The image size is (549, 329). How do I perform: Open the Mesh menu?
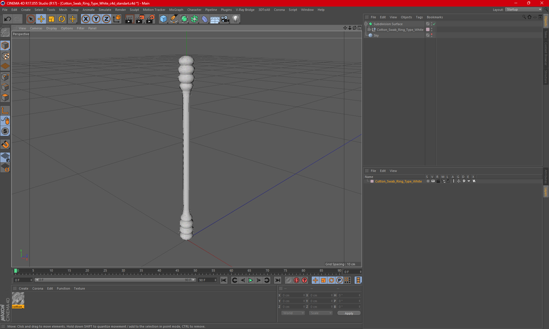63,10
